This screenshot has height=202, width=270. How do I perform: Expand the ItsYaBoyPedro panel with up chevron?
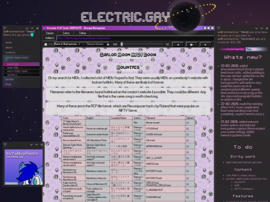pyautogui.click(x=36, y=145)
